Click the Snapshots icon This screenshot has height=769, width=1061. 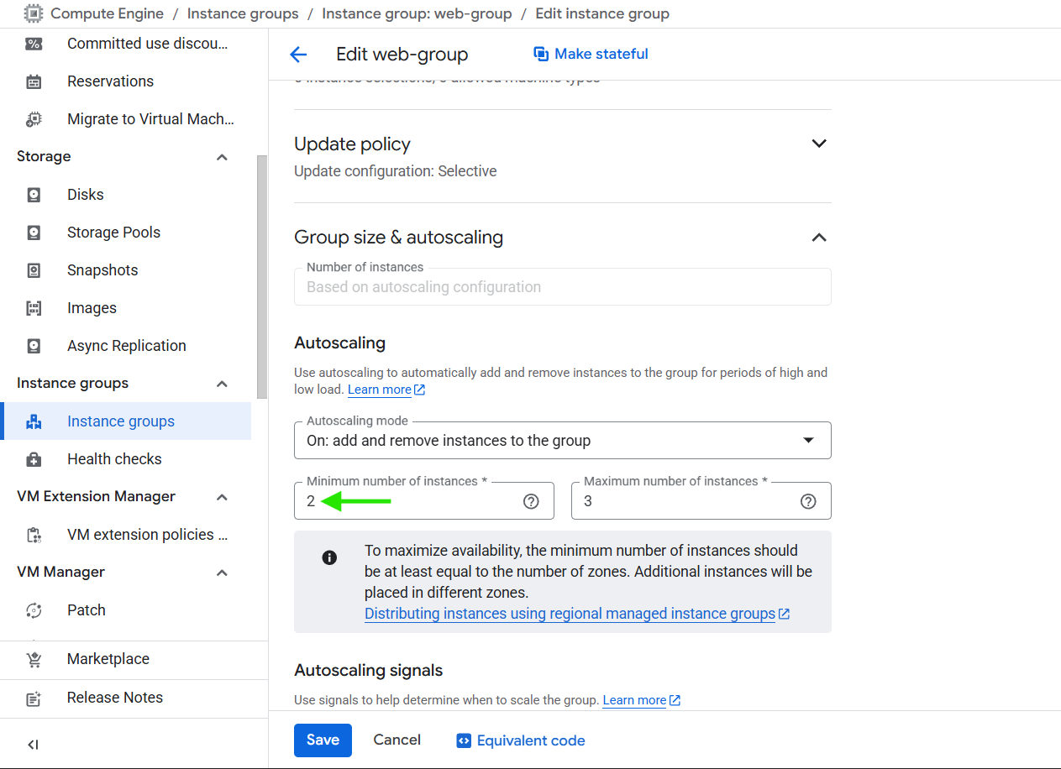coord(34,270)
